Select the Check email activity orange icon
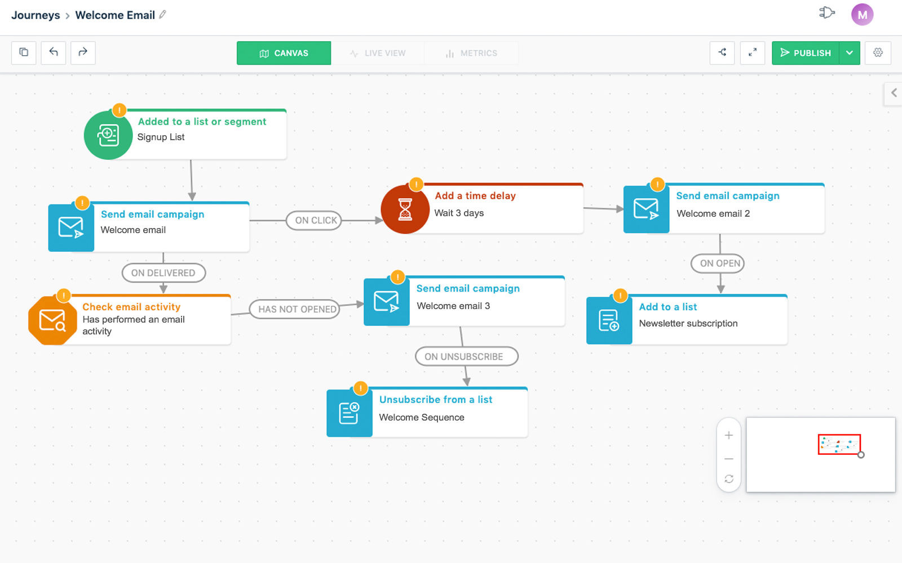This screenshot has width=902, height=563. point(52,320)
